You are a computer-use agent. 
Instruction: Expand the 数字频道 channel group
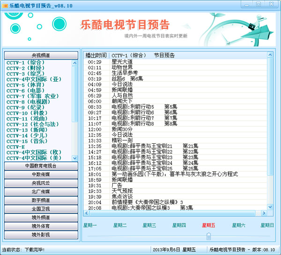tap(41, 200)
